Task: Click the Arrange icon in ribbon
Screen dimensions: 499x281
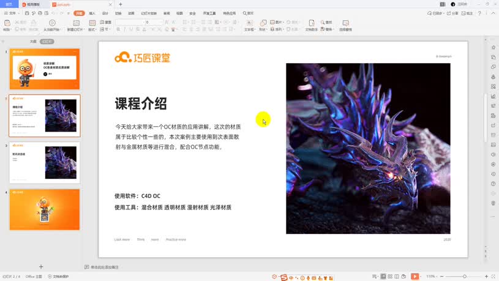Action: 272,29
